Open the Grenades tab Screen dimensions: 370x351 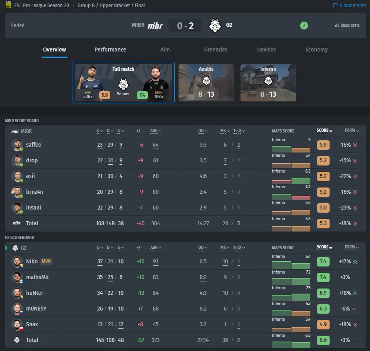[216, 50]
